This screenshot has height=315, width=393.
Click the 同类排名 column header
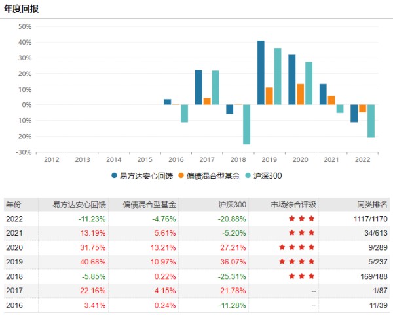pyautogui.click(x=367, y=204)
